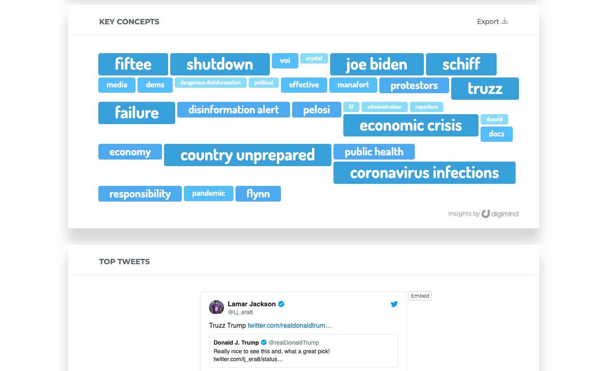Click the Export download icon
Screen dimensions: 595x371
[505, 21]
